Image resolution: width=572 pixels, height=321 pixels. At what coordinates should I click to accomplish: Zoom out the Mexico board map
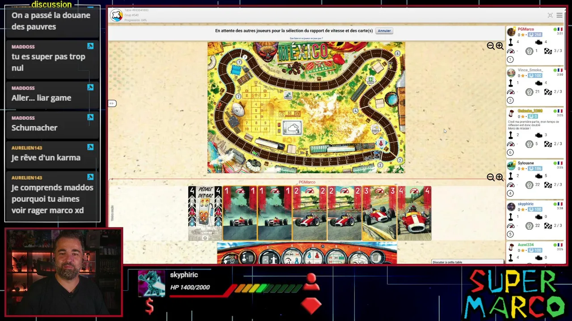tap(491, 46)
